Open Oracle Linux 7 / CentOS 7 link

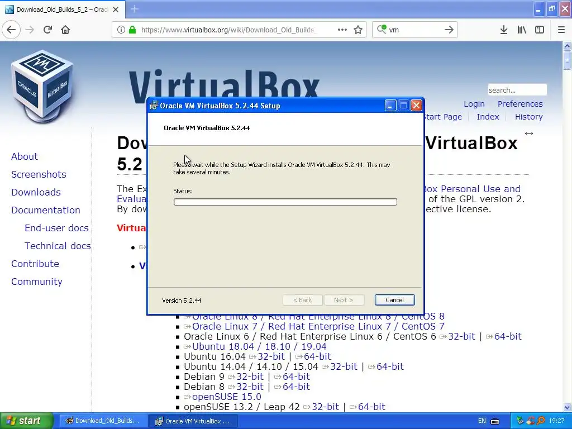pyautogui.click(x=318, y=326)
